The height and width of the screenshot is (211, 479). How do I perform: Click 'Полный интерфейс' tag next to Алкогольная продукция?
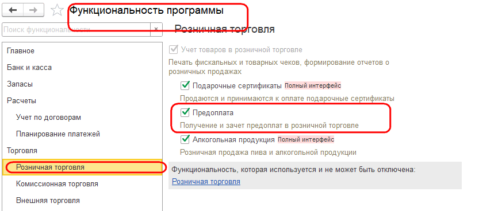click(x=306, y=140)
